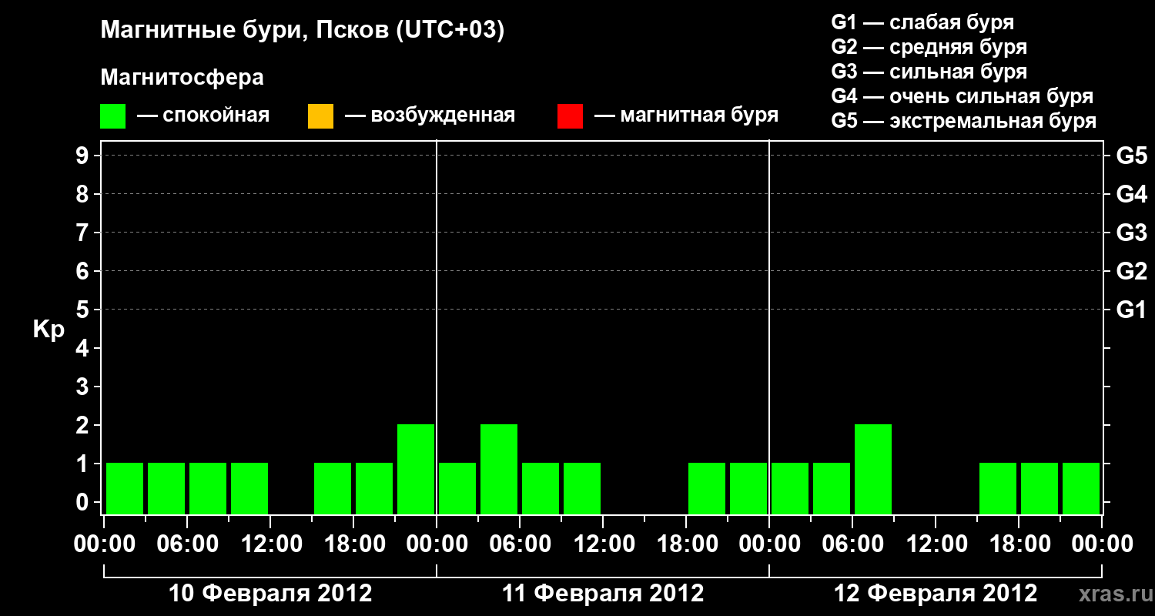Image resolution: width=1155 pixels, height=616 pixels.
Task: Click the red 'магнитная буря' legend swatch
Action: (x=570, y=116)
